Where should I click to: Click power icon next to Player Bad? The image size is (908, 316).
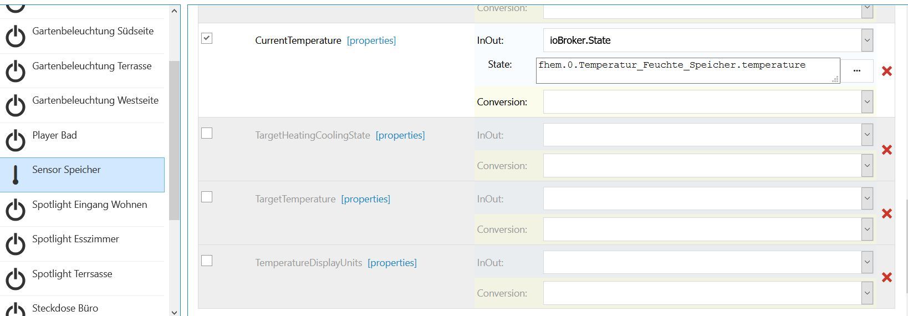16,141
